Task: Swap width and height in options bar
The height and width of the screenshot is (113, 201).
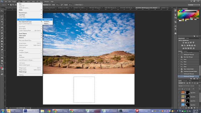Action: 62,5
